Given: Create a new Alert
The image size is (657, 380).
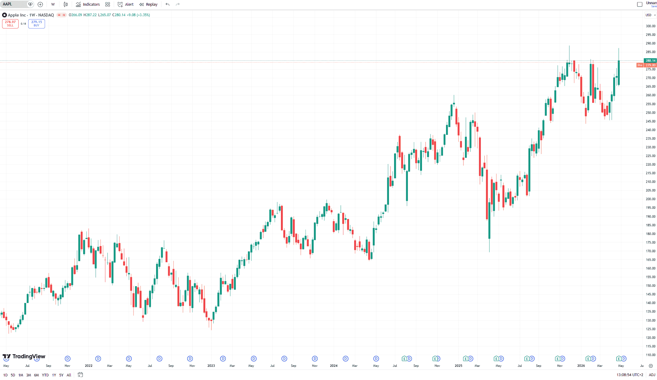Looking at the screenshot, I should point(126,4).
